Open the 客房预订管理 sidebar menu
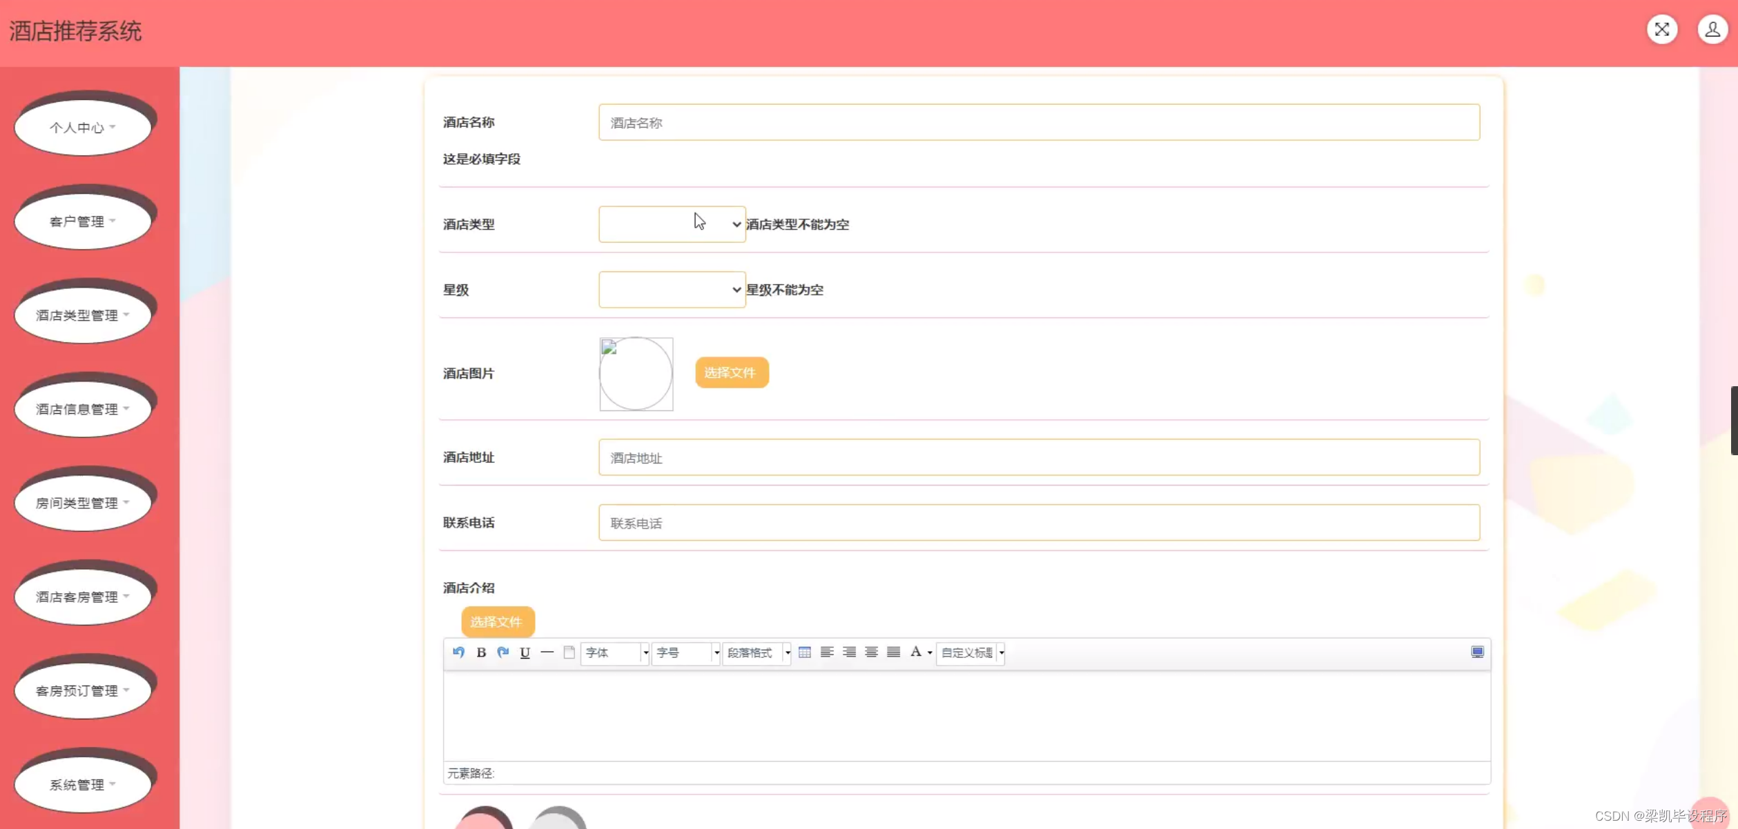The height and width of the screenshot is (829, 1738). pos(83,690)
